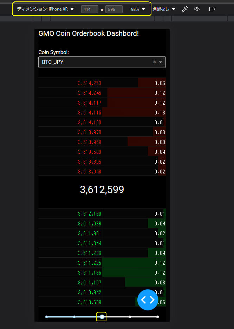Click the first slider mark

pos(46,317)
